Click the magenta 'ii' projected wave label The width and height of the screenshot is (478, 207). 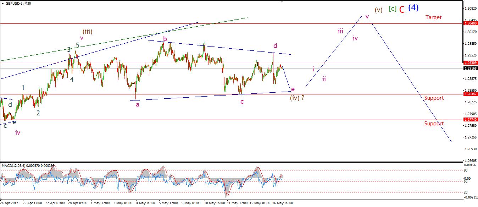324,79
